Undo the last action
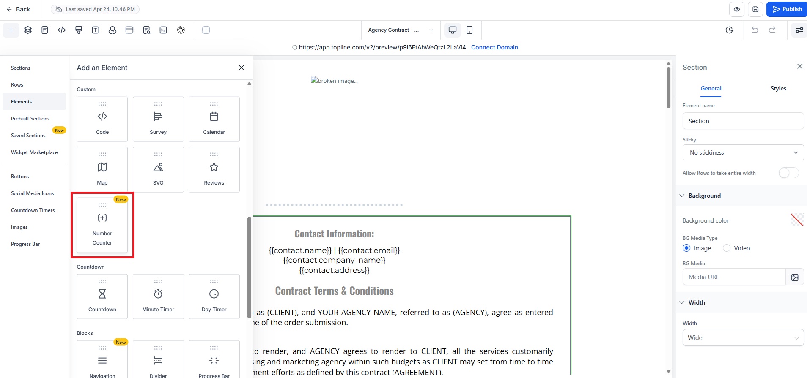 pyautogui.click(x=755, y=30)
